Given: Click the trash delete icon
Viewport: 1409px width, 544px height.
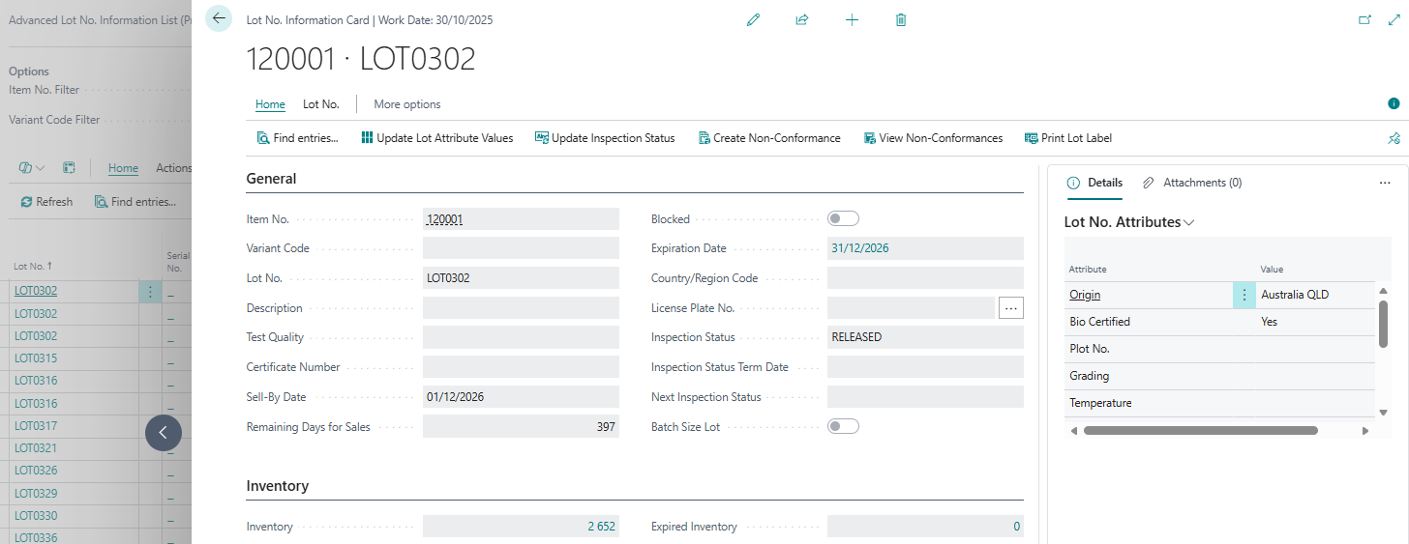Looking at the screenshot, I should [901, 19].
